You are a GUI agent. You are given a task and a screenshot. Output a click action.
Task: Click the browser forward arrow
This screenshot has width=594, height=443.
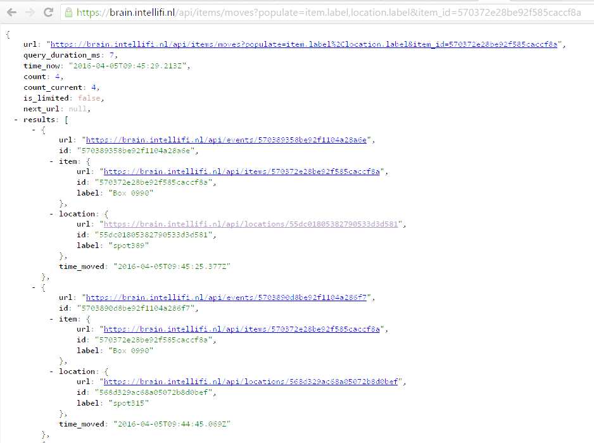30,13
